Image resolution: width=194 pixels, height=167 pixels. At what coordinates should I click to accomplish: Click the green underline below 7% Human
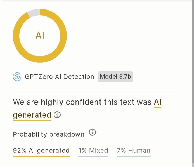point(134,156)
